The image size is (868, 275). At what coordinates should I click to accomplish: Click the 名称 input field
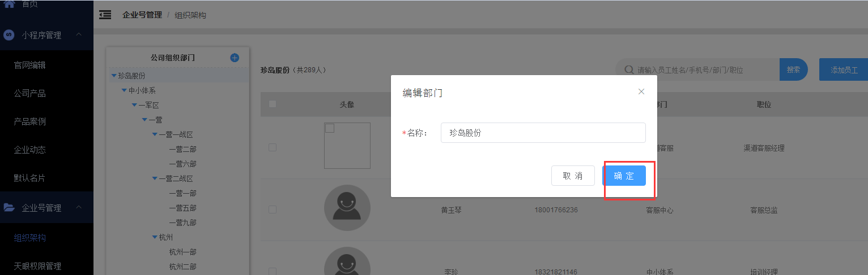click(543, 133)
